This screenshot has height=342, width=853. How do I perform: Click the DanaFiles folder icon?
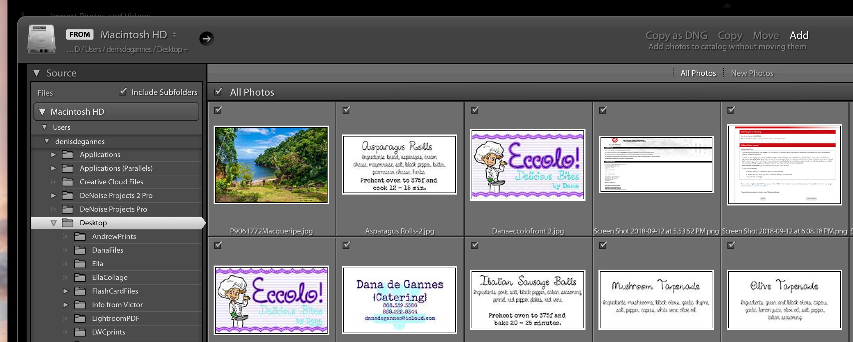point(80,250)
